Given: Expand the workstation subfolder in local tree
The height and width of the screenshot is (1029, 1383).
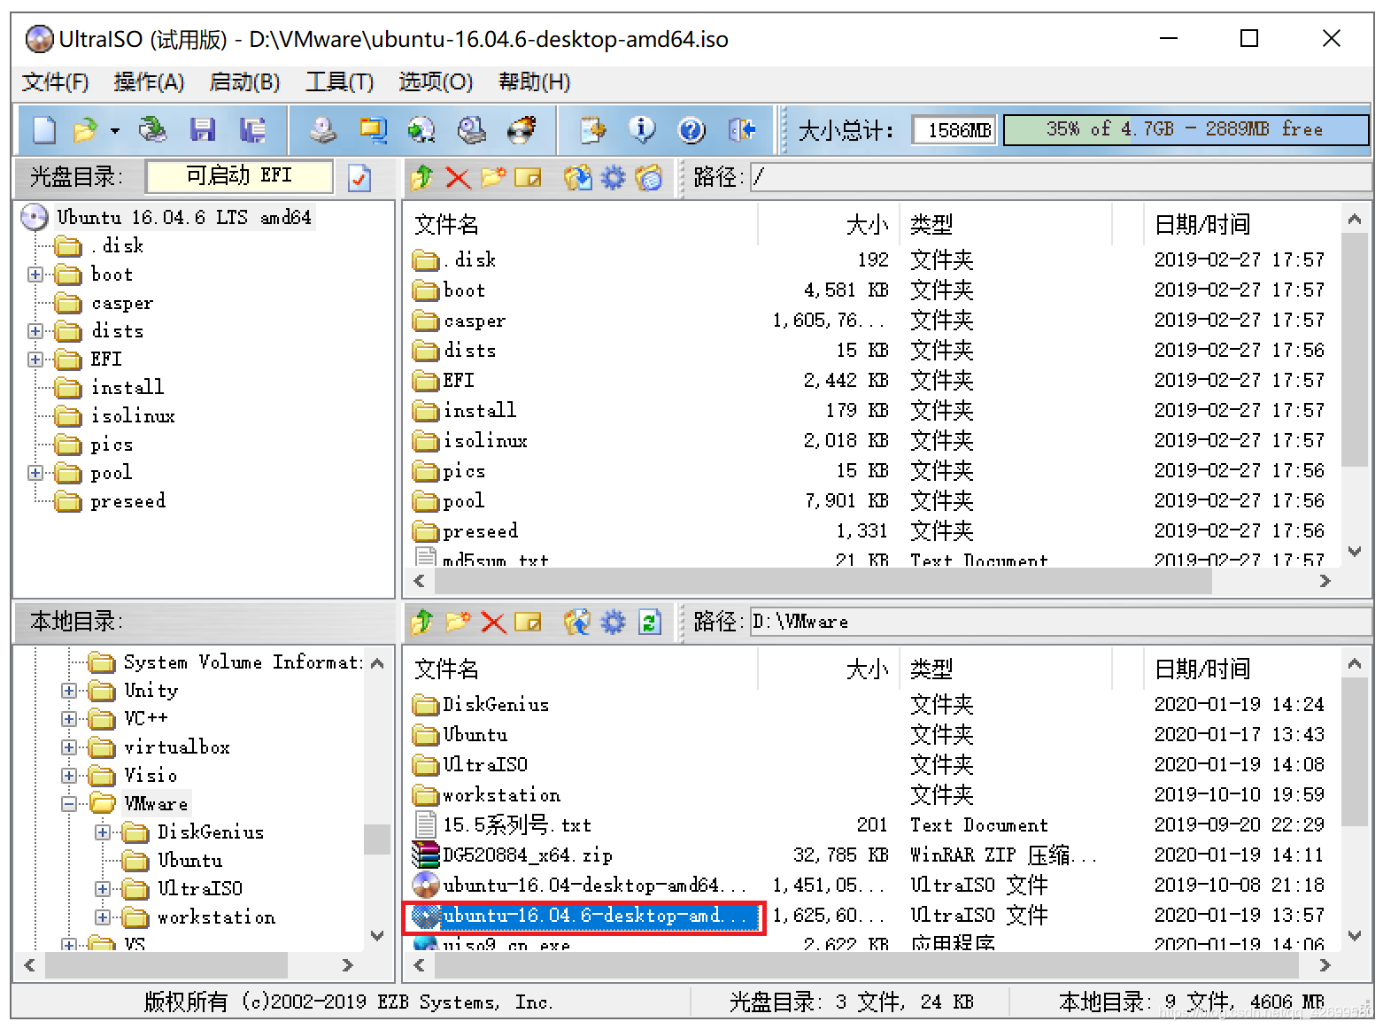Looking at the screenshot, I should click(x=103, y=917).
